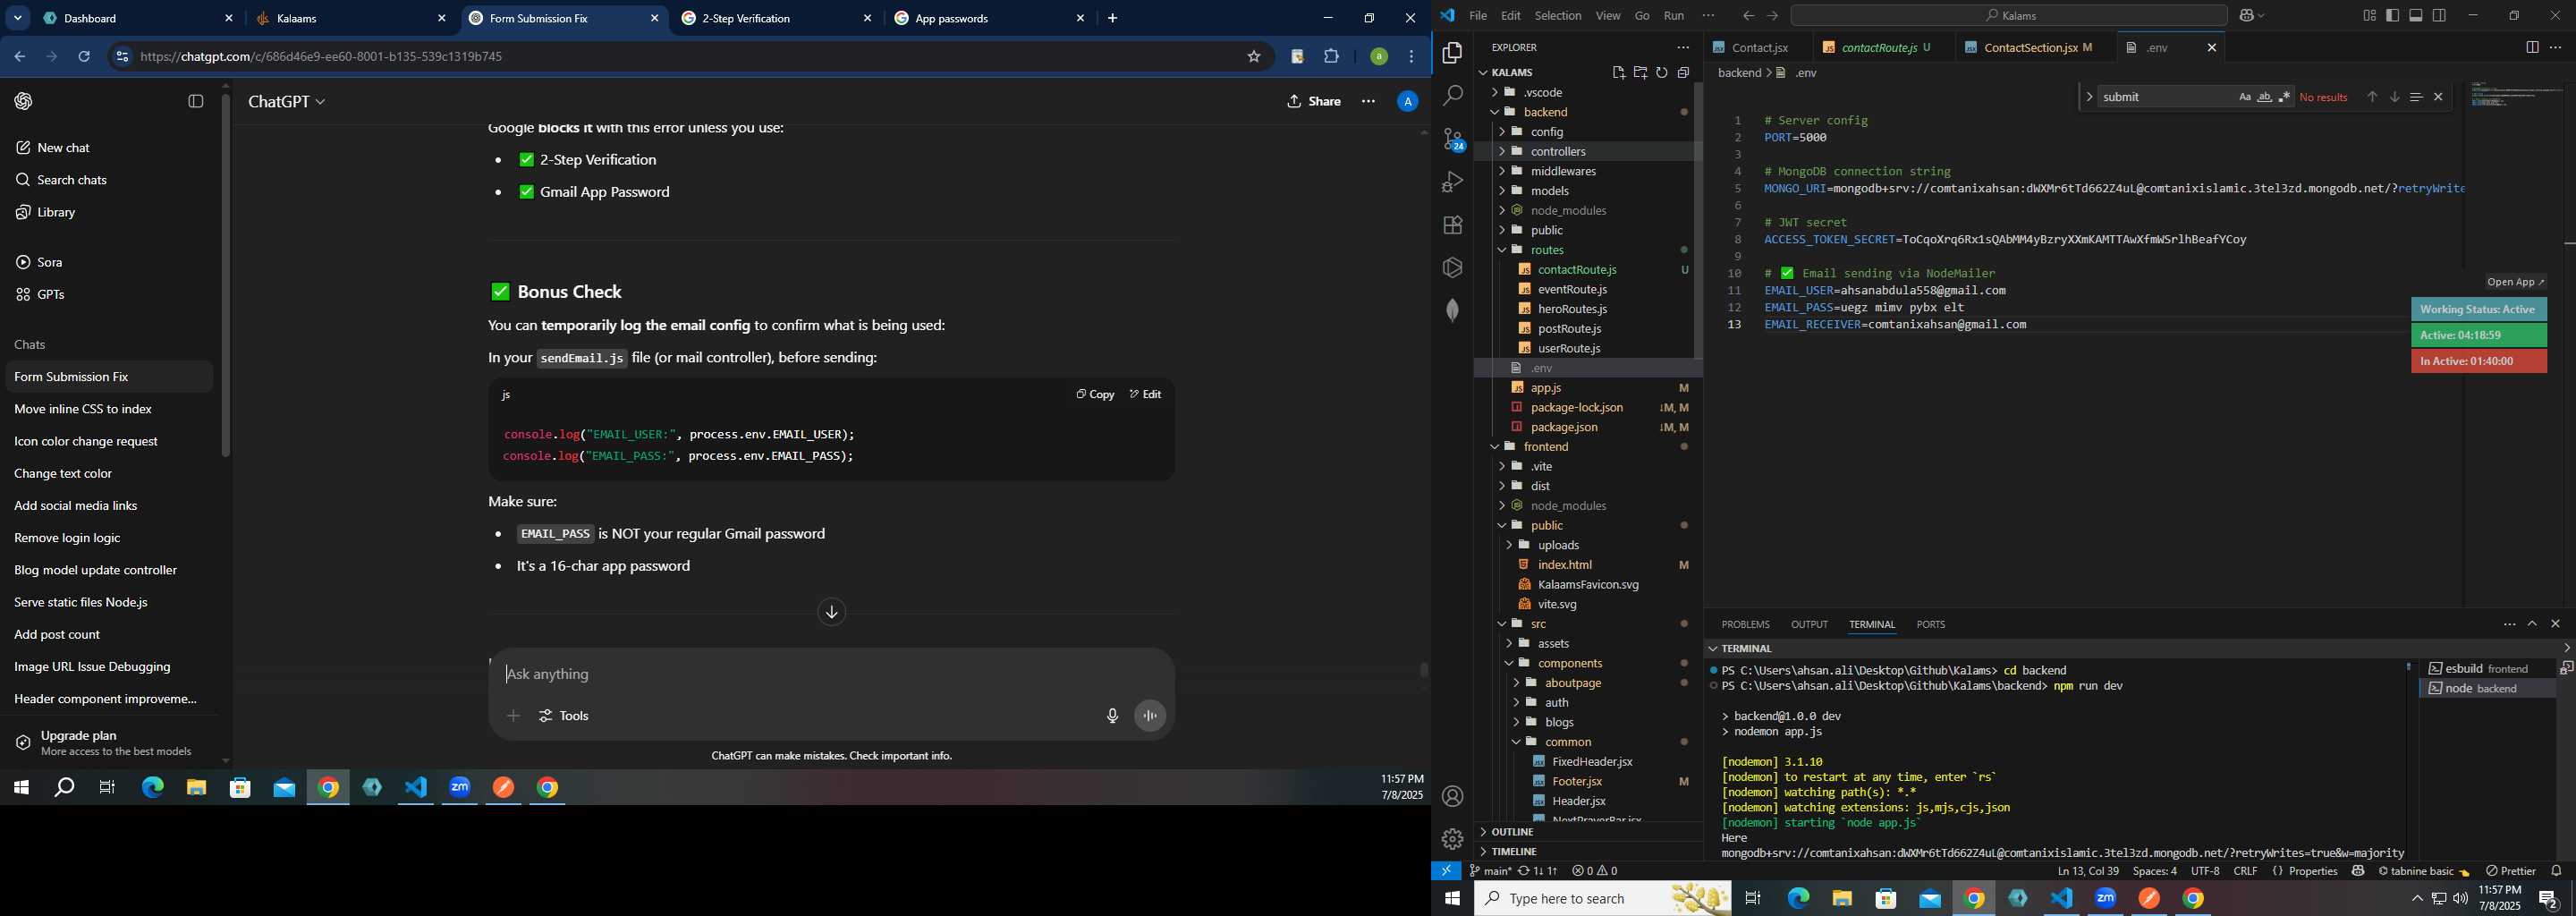Image resolution: width=2576 pixels, height=916 pixels.
Task: Reload the ChatGPT page
Action: tap(84, 57)
